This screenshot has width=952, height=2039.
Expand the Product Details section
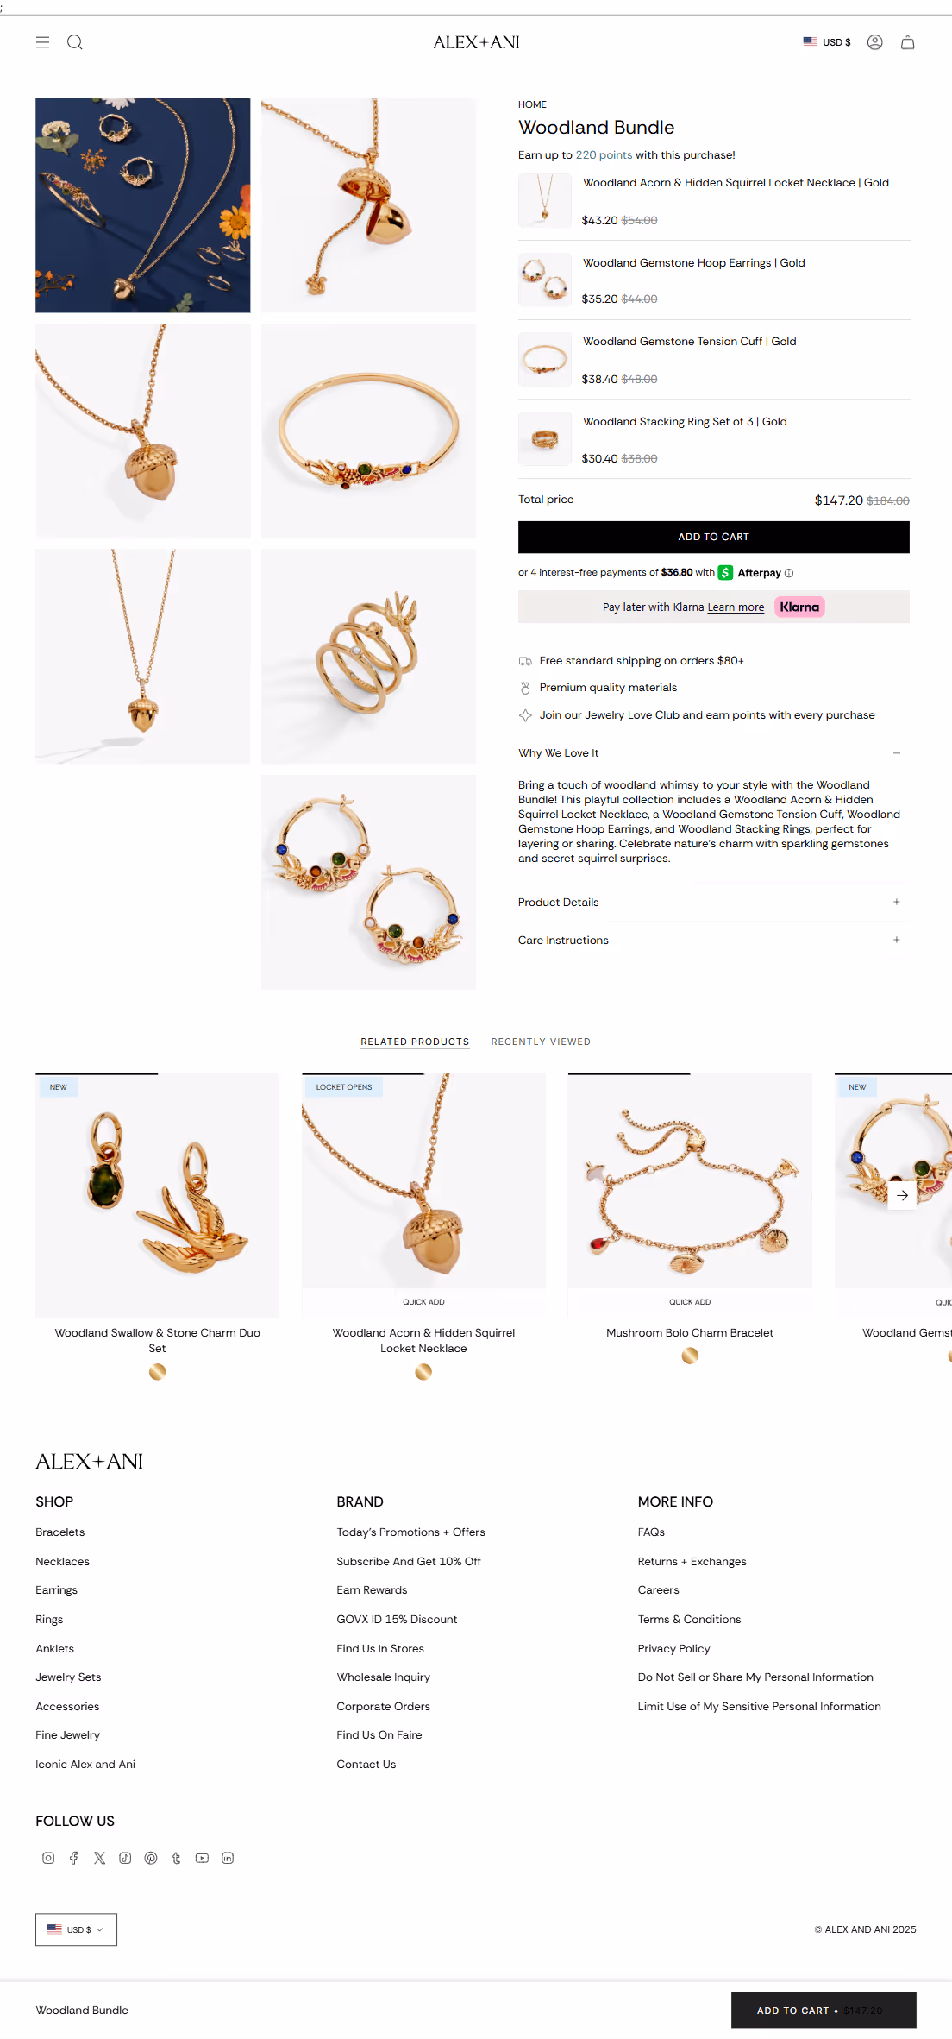[713, 902]
